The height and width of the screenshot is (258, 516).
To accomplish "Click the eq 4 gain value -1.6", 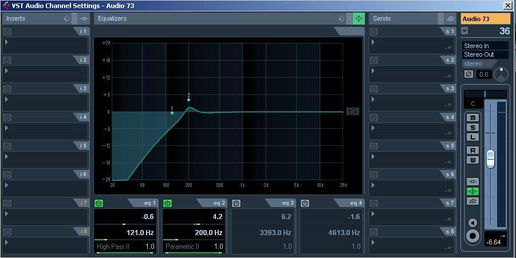I will (353, 217).
